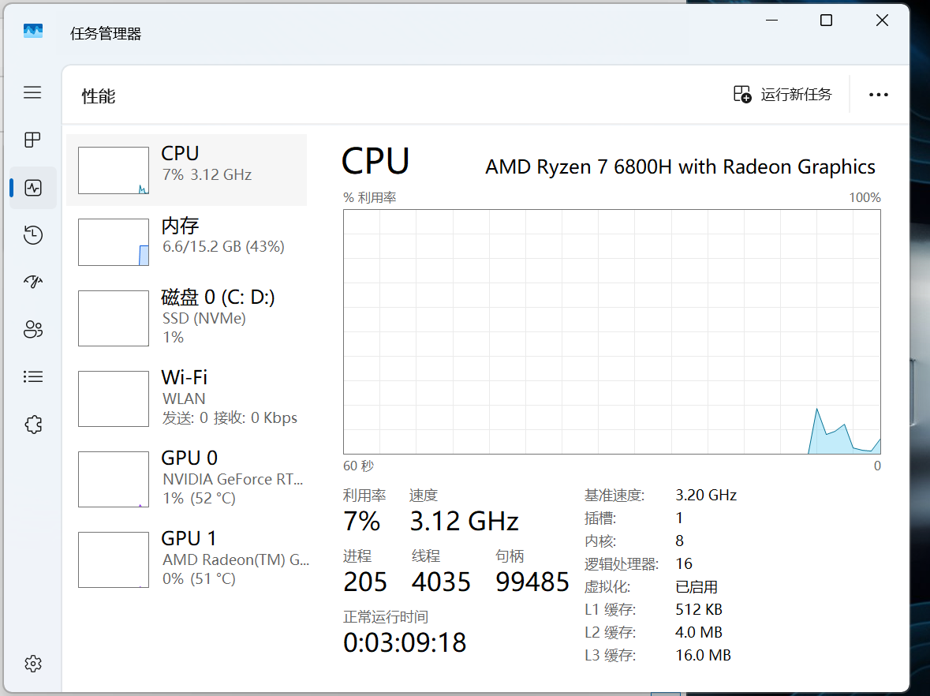Select the Wi-Fi WLAN entry
This screenshot has height=696, width=930.
click(187, 399)
